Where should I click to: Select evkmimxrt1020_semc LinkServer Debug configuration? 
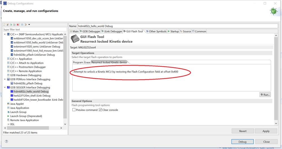[35, 47]
